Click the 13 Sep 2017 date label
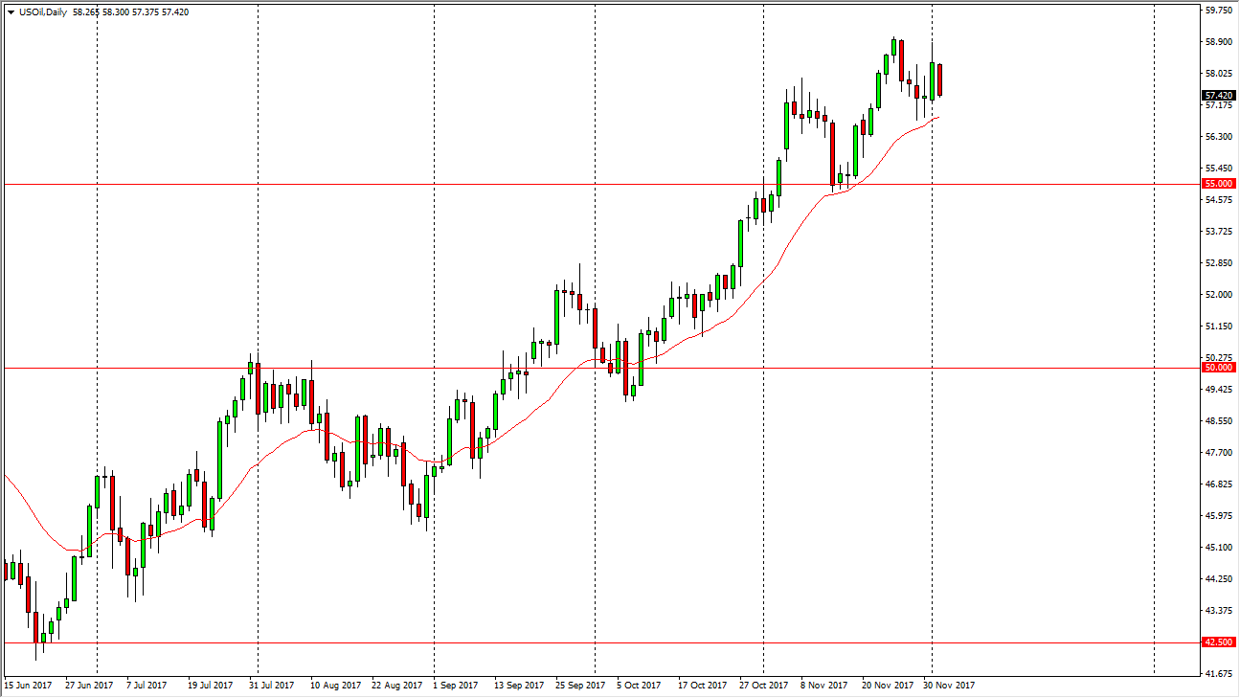The width and height of the screenshot is (1240, 698). click(518, 686)
